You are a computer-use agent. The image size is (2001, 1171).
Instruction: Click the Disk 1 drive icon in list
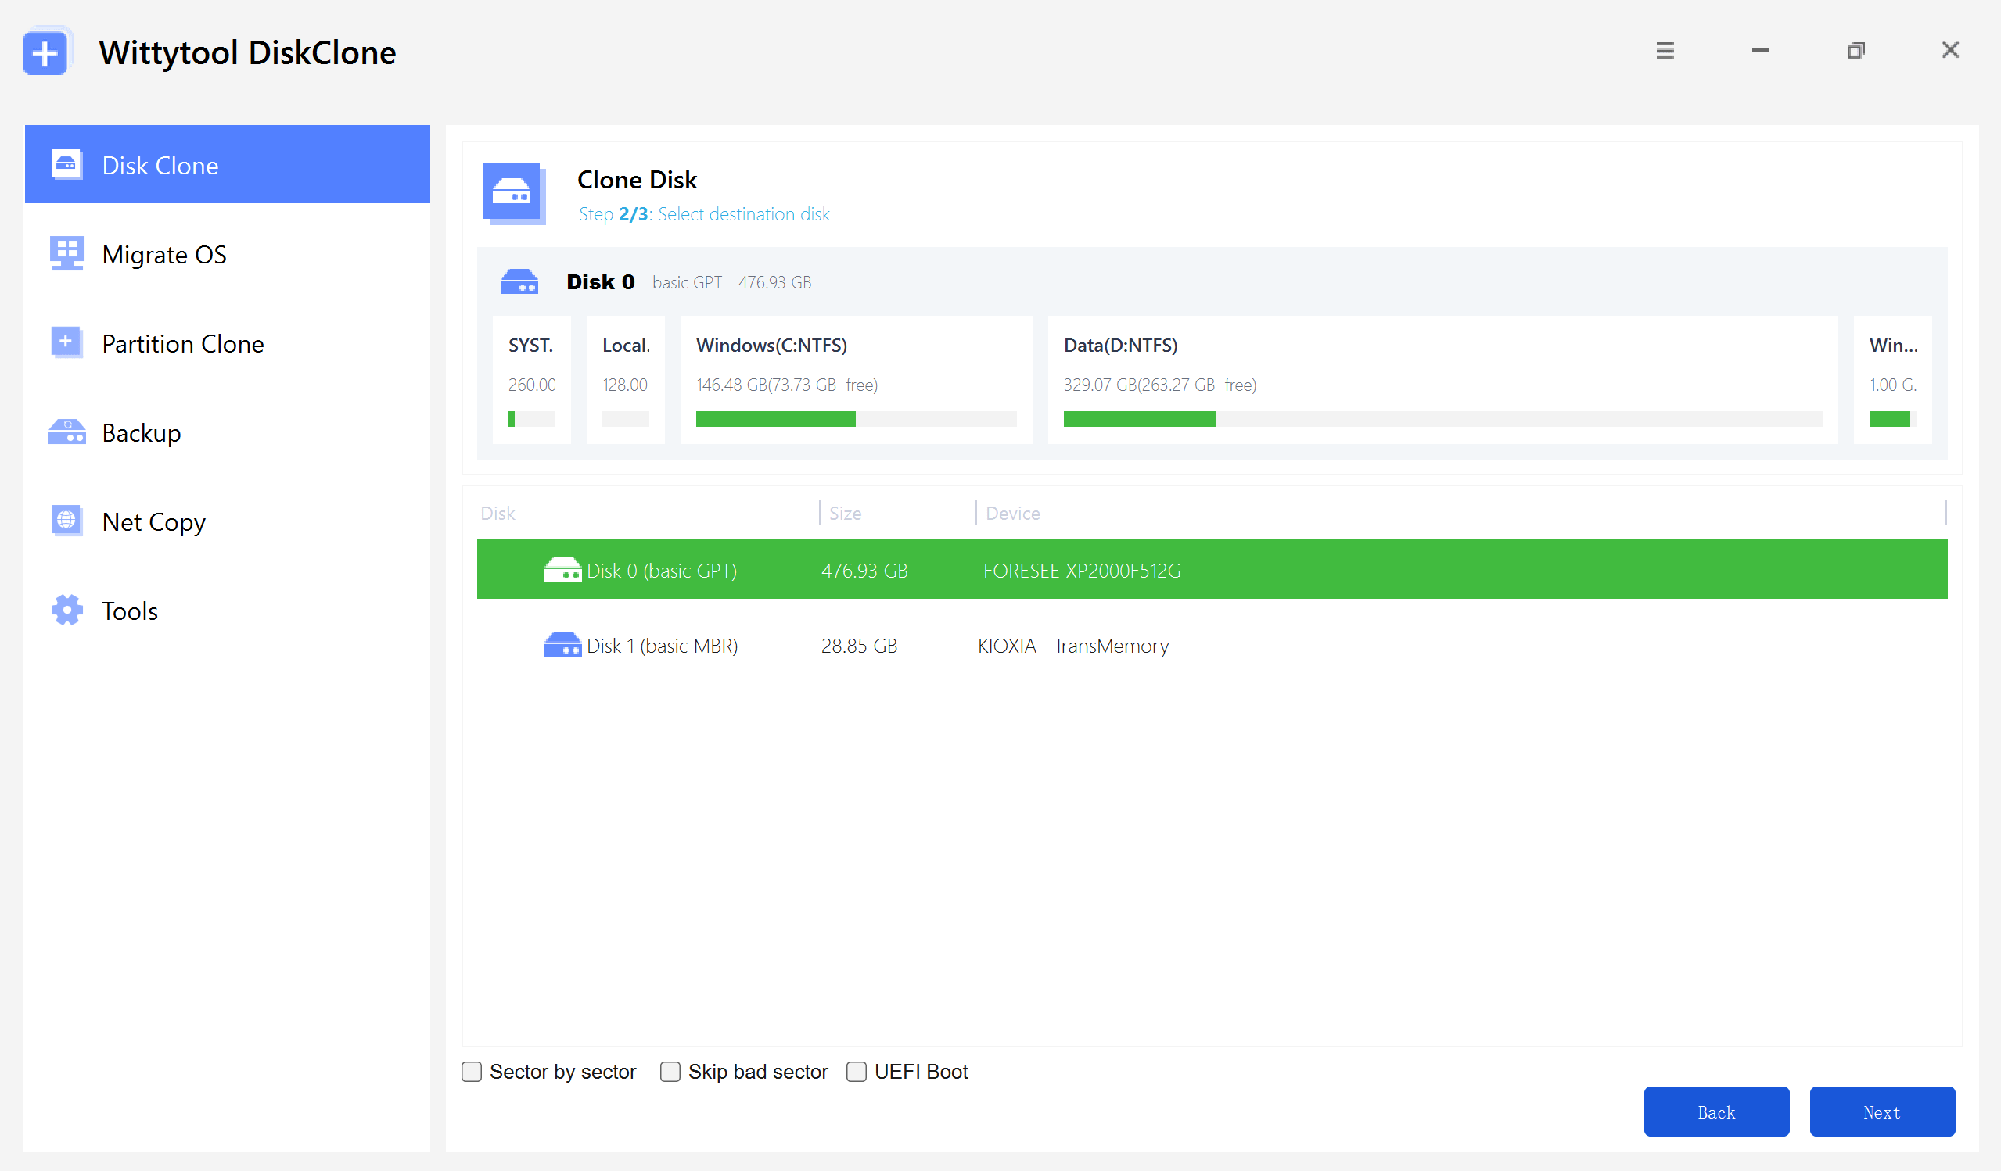point(562,645)
